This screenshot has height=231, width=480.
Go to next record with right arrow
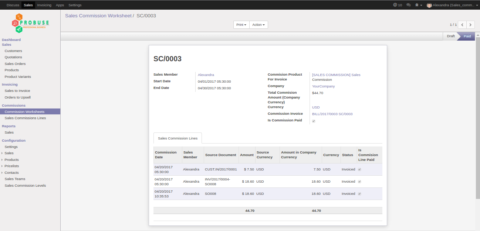[470, 25]
